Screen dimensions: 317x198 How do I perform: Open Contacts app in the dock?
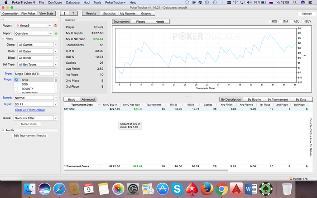coord(74,189)
